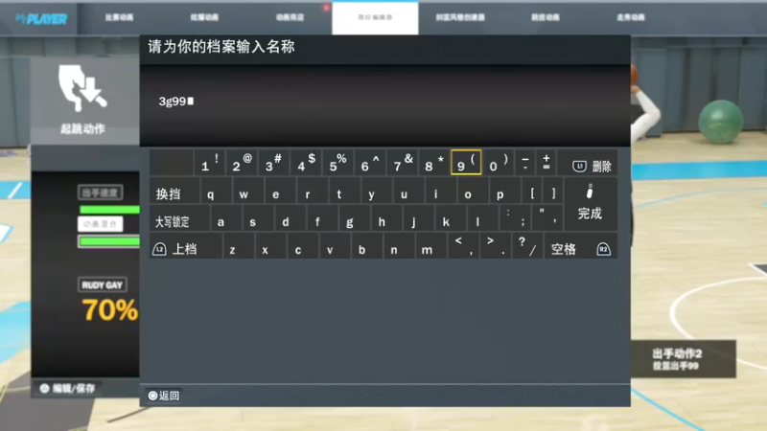
Task: Tap the 3 # key
Action: 273,163
